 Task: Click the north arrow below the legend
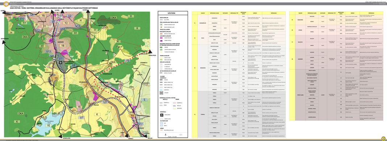point(166,134)
